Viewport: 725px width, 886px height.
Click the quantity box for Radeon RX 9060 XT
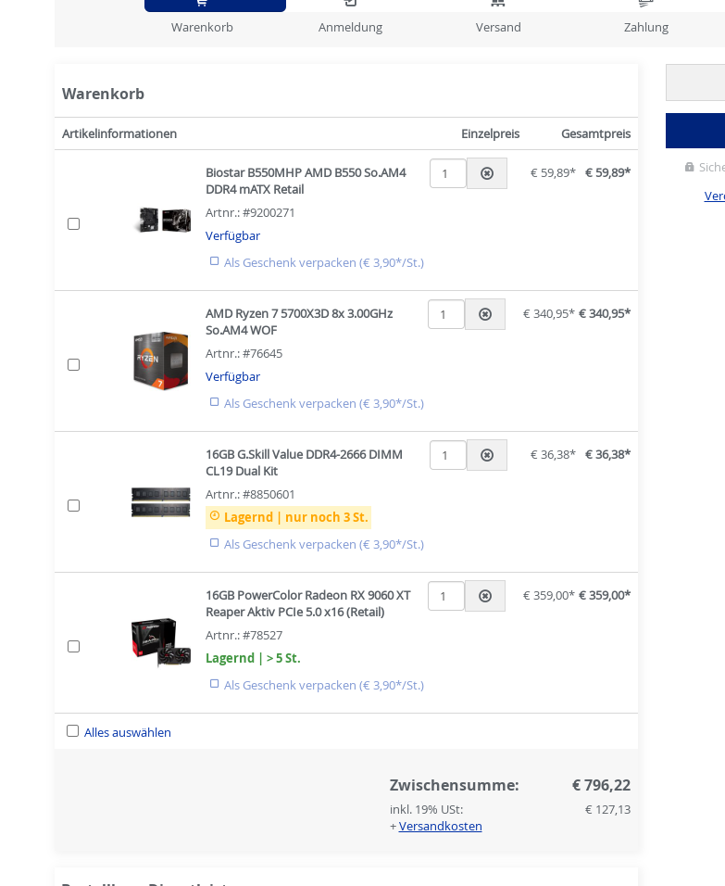click(445, 596)
